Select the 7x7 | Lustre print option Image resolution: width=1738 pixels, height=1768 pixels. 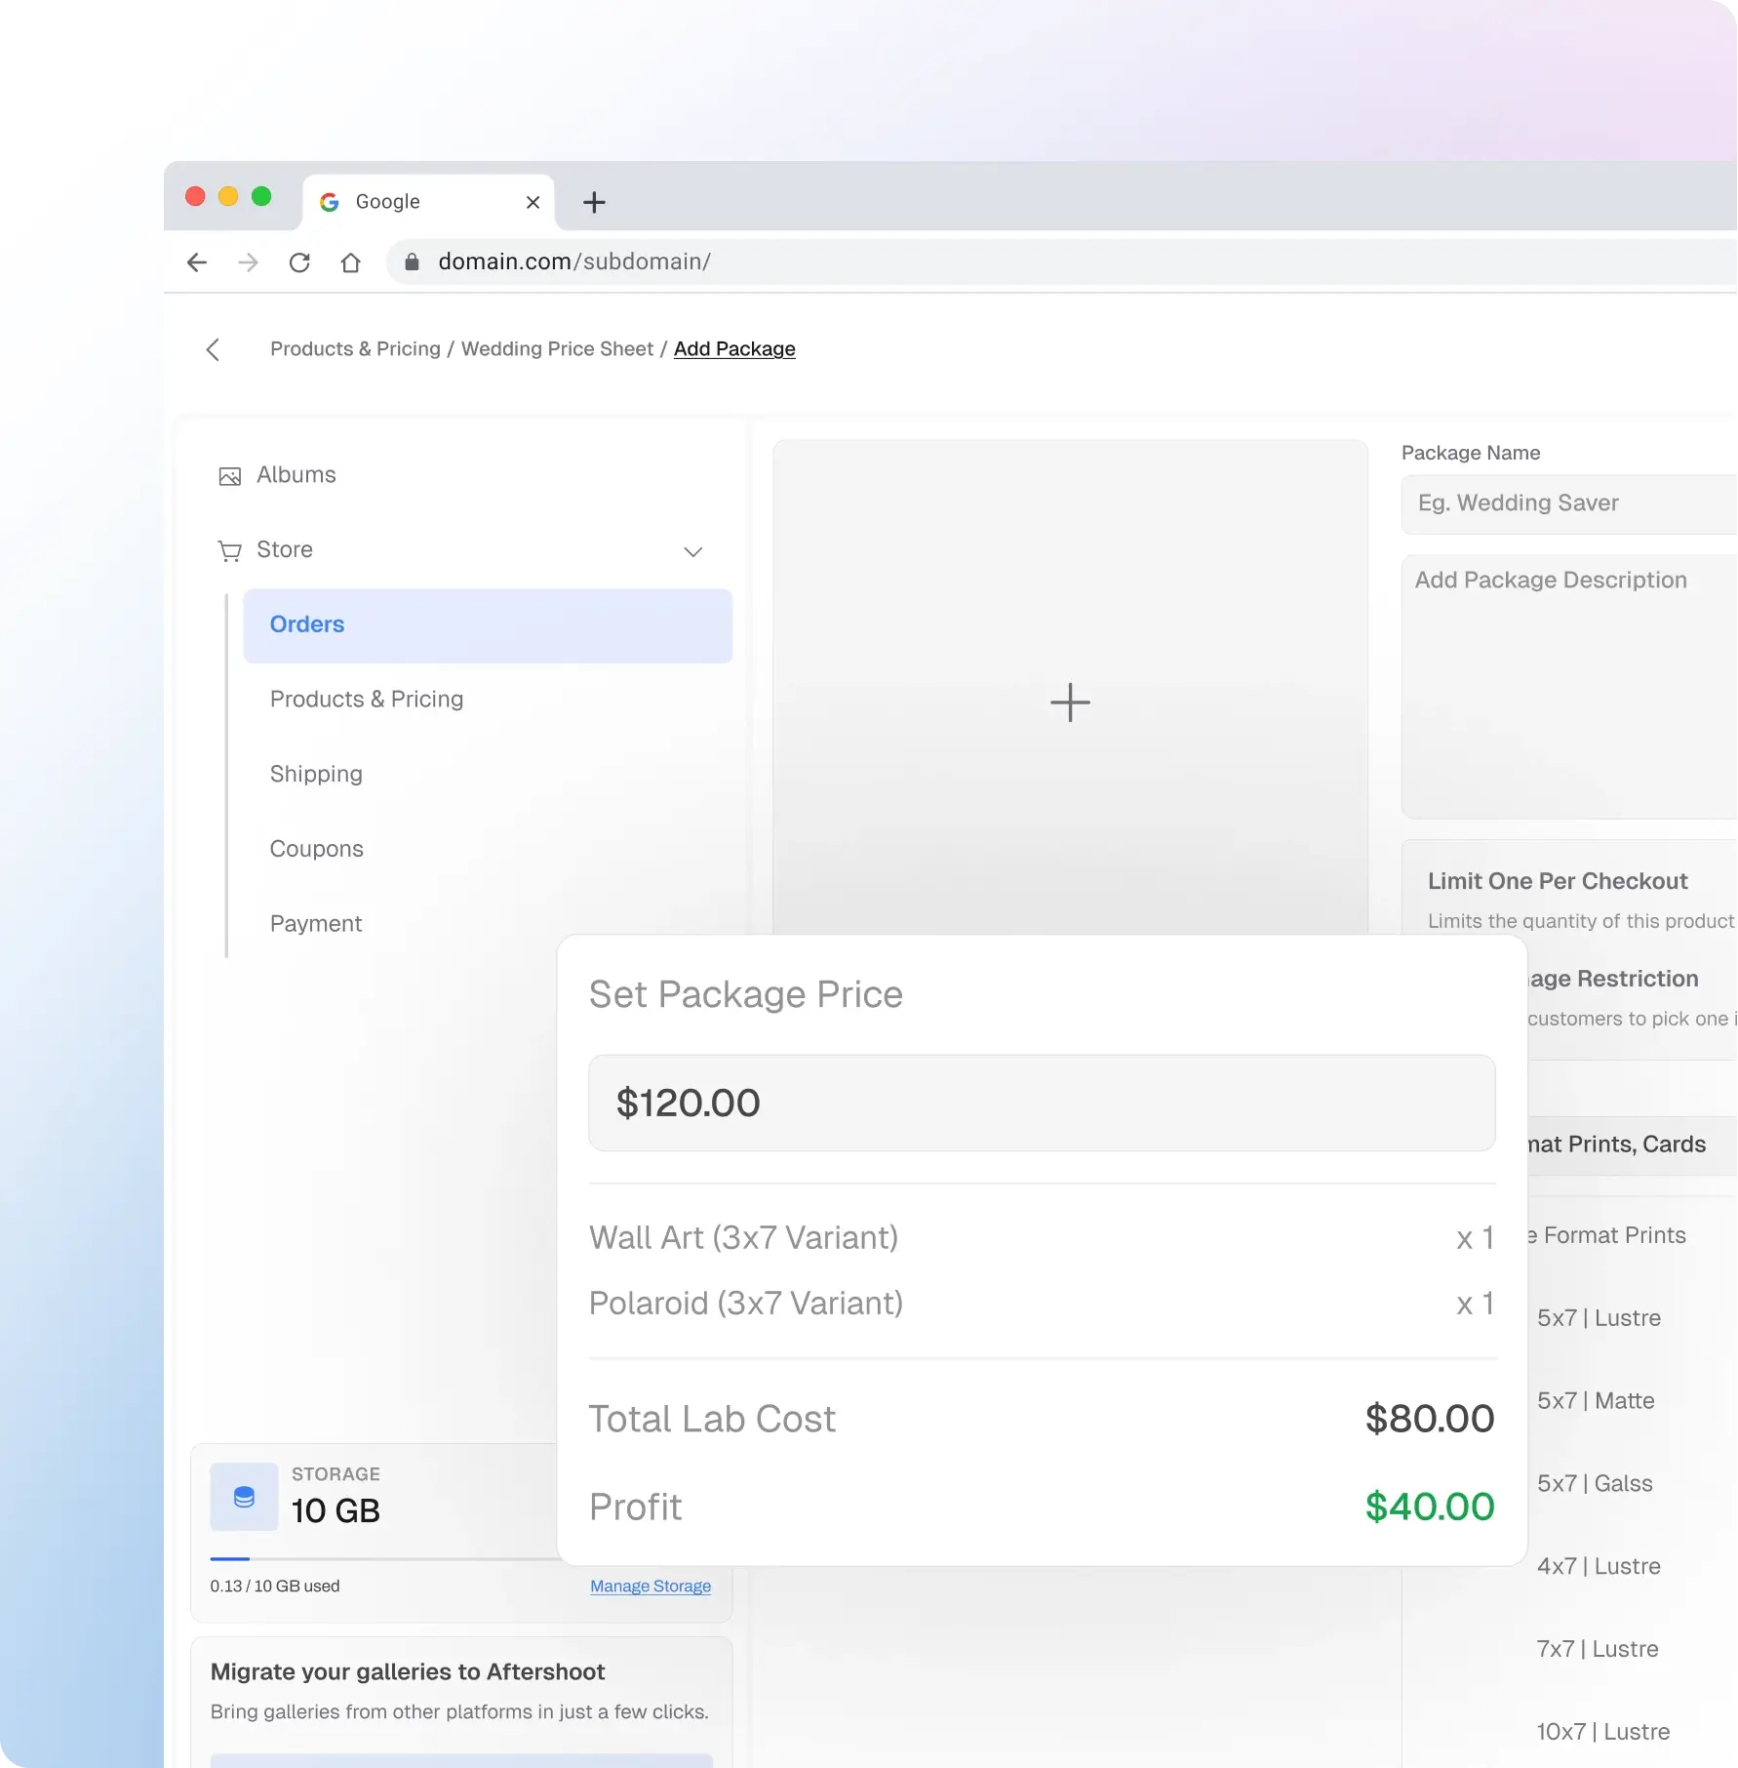(1598, 1650)
